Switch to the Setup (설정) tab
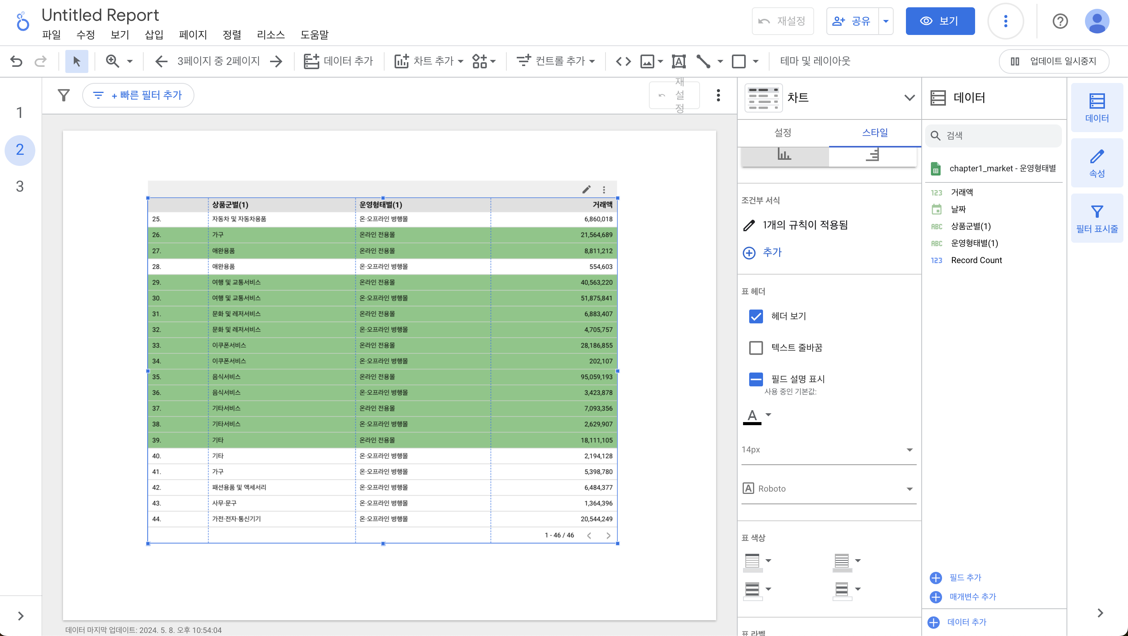Viewport: 1128px width, 636px height. pos(783,132)
